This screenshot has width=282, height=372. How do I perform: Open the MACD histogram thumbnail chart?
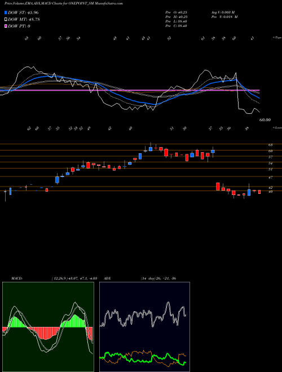click(x=48, y=327)
